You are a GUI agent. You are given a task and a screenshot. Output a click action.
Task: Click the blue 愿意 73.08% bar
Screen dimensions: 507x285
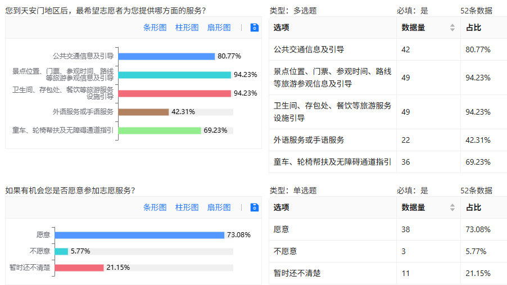coord(139,235)
